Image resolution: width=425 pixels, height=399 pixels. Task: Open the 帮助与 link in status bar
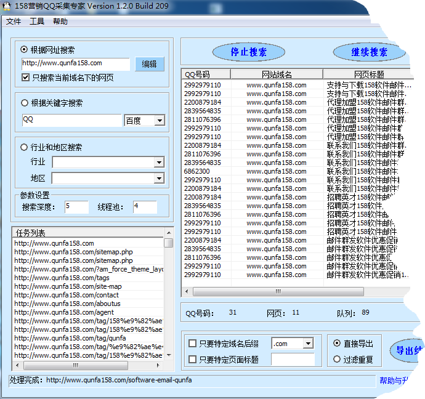point(394,381)
